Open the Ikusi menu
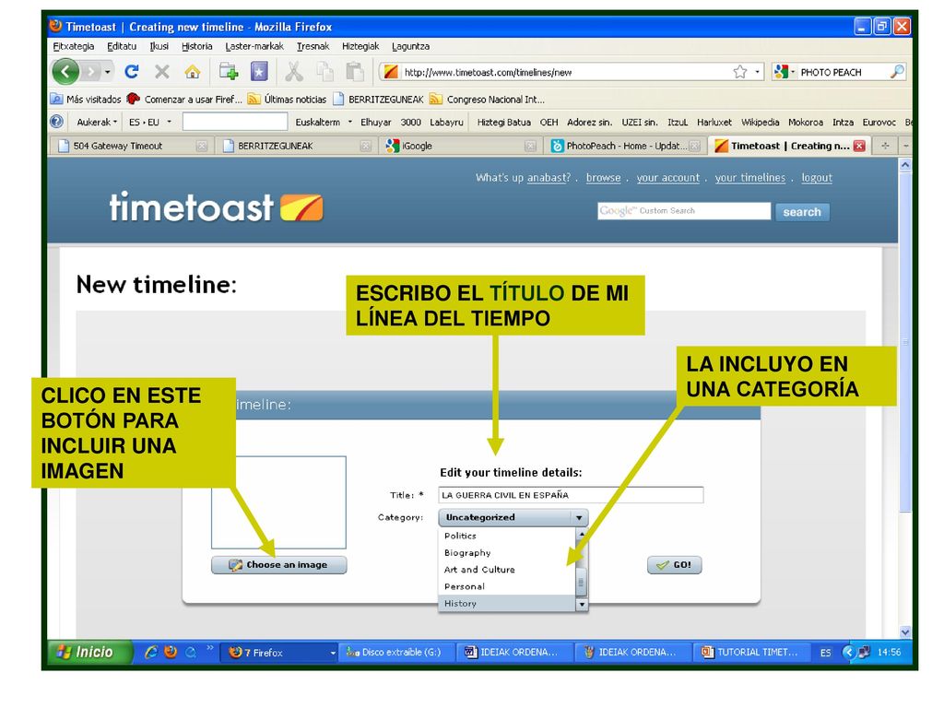944x708 pixels. pos(159,46)
